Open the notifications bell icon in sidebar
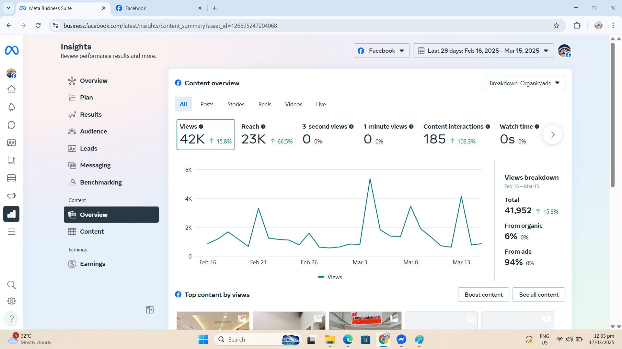The height and width of the screenshot is (349, 622). tap(11, 107)
